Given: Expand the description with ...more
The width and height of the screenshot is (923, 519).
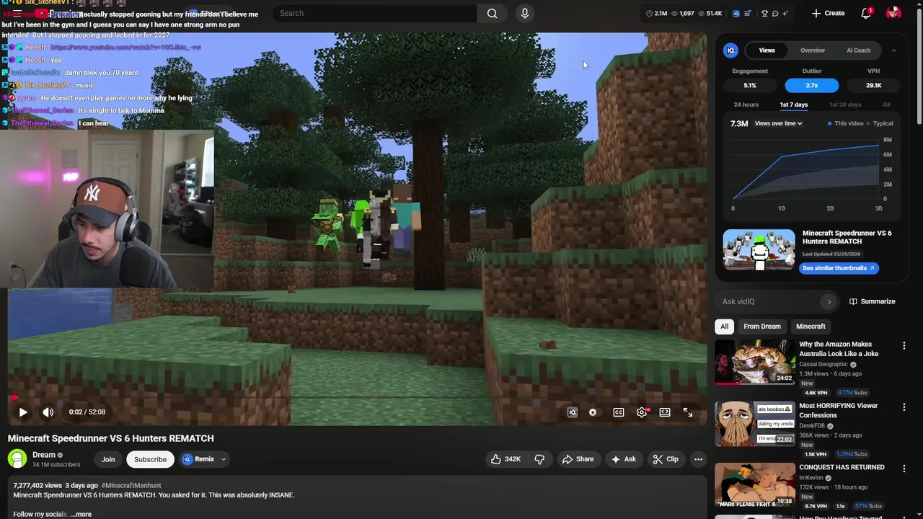Looking at the screenshot, I should pos(81,514).
